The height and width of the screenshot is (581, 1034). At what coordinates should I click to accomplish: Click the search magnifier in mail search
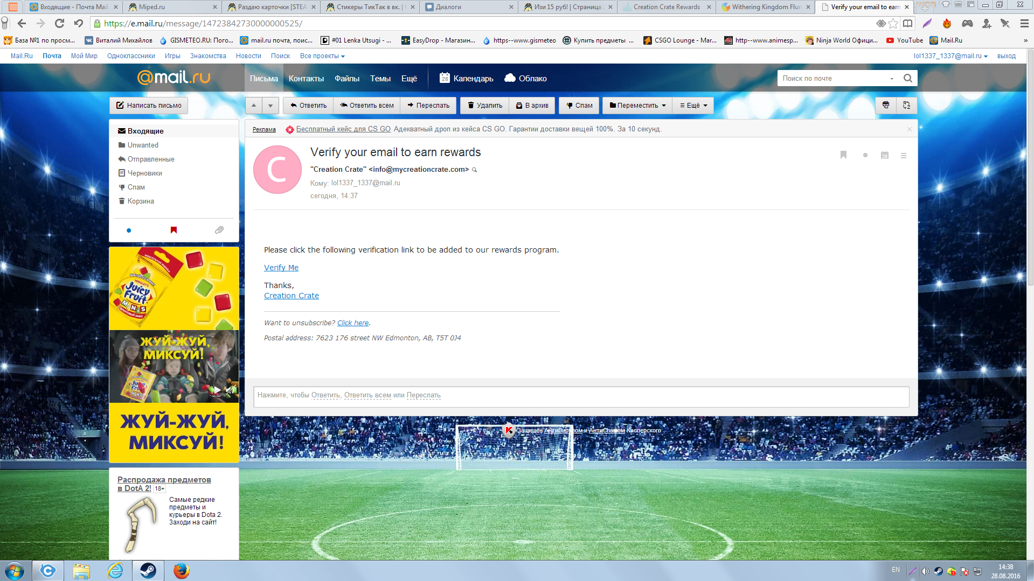pyautogui.click(x=908, y=78)
